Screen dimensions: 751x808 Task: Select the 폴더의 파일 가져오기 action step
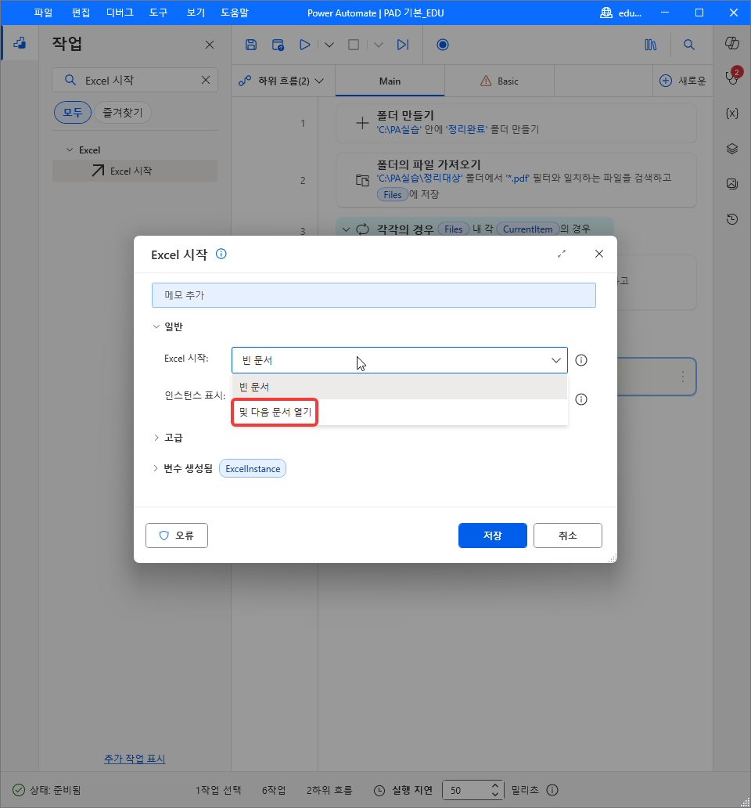(516, 180)
